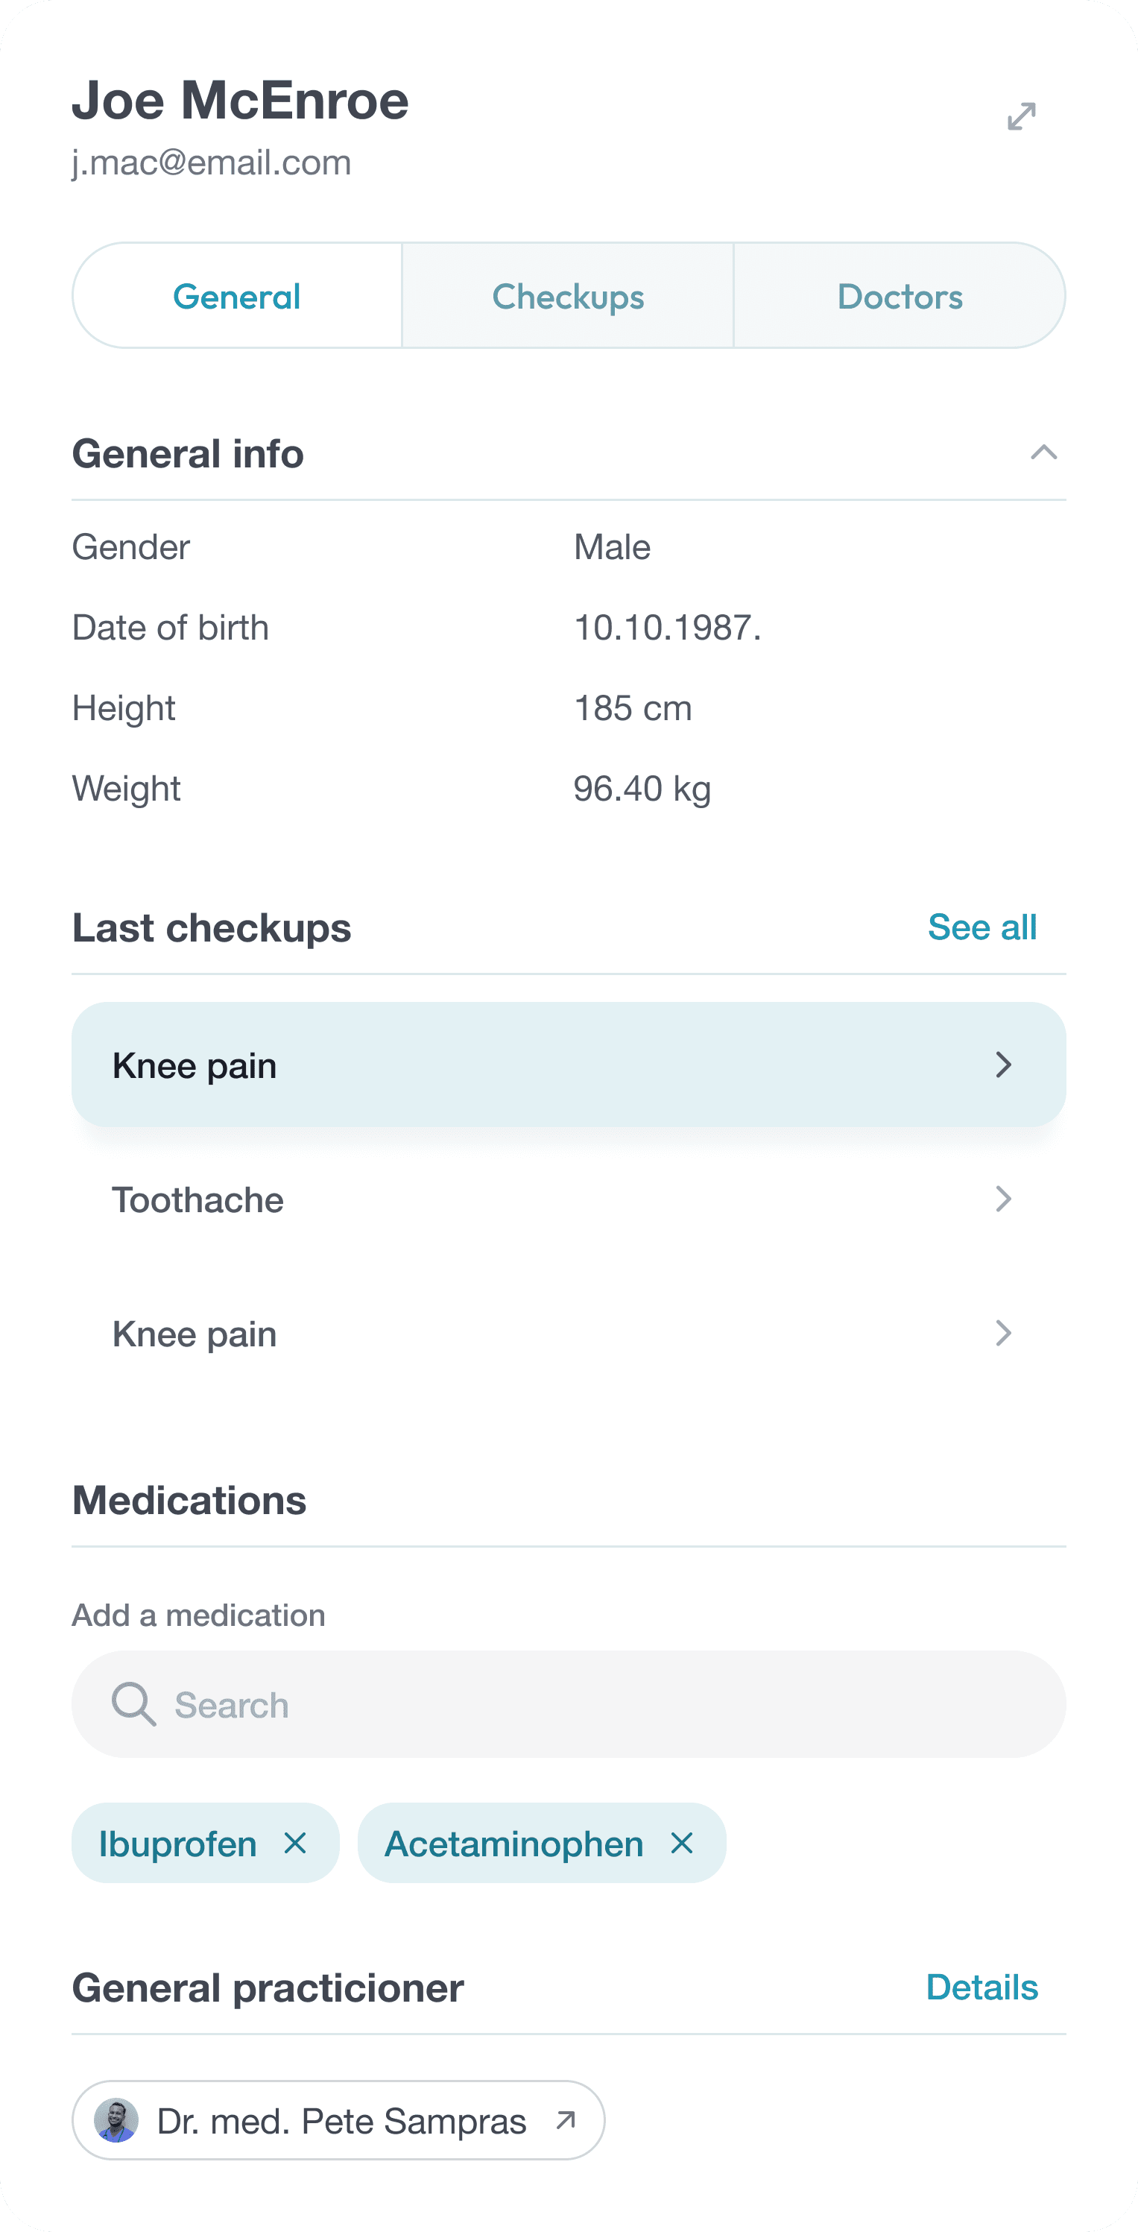
Task: Click the magnifier icon in medication search
Action: (x=133, y=1703)
